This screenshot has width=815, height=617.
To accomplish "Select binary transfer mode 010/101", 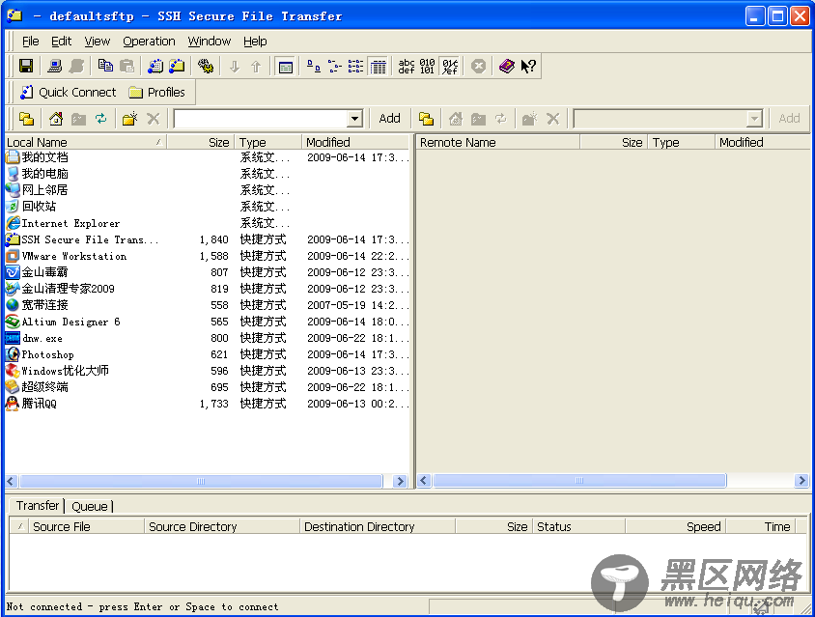I will [x=427, y=66].
